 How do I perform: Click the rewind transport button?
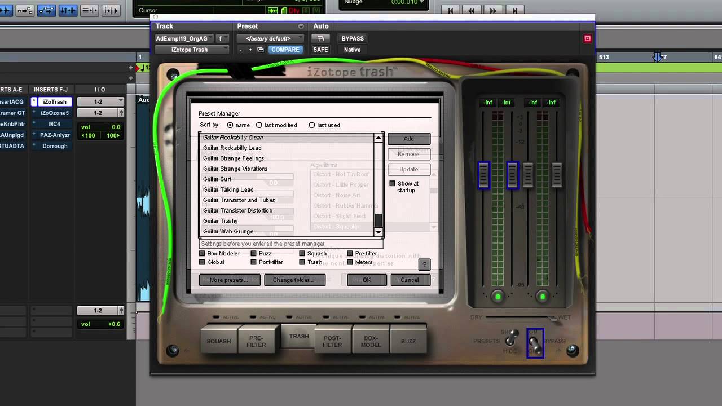(472, 10)
